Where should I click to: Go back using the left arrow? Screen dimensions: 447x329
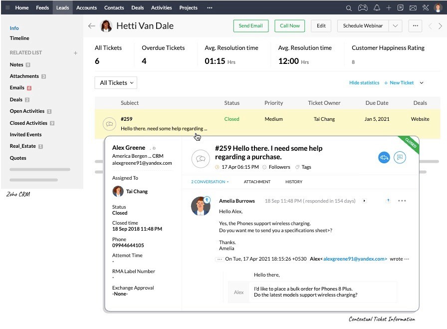tap(91, 26)
